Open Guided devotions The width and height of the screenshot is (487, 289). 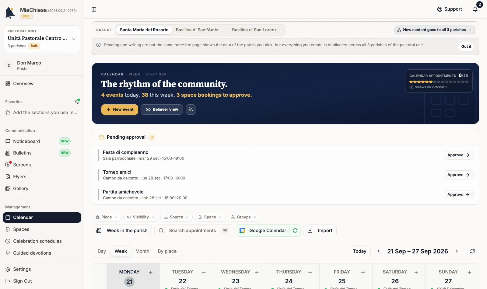pyautogui.click(x=42, y=253)
